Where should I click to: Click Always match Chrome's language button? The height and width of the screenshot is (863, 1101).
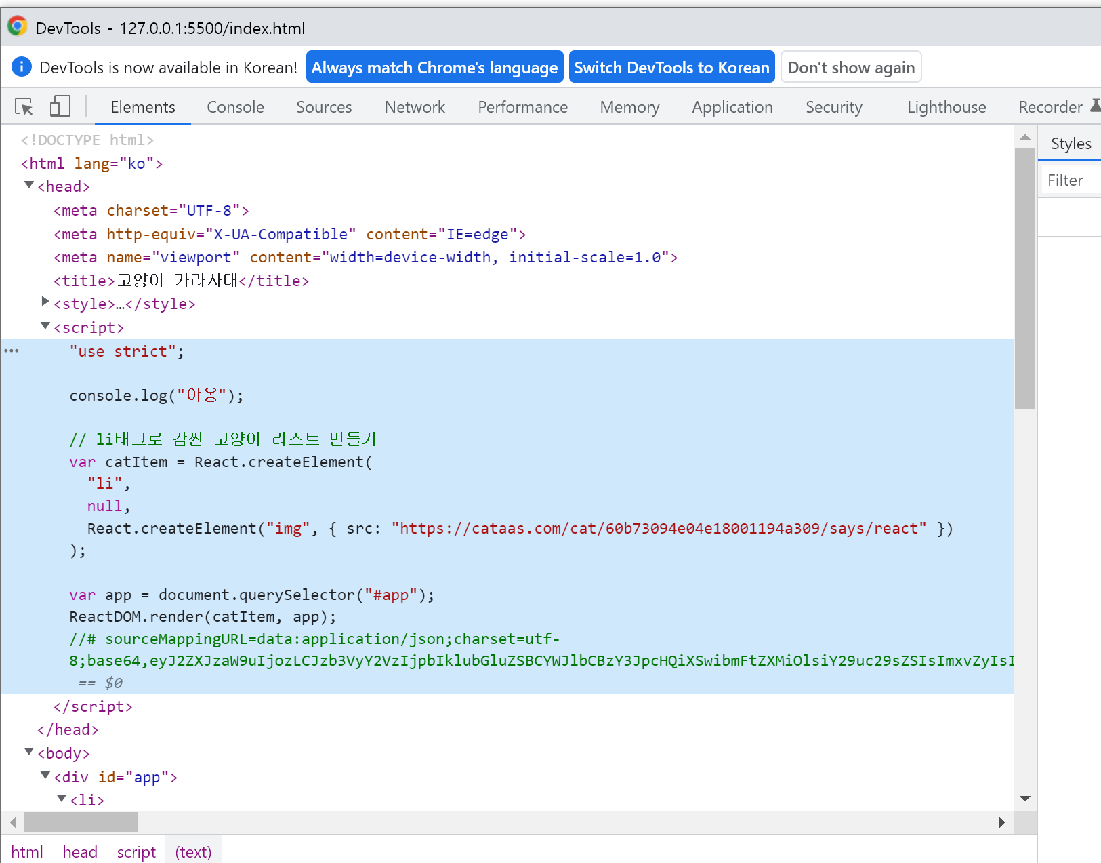tap(434, 67)
